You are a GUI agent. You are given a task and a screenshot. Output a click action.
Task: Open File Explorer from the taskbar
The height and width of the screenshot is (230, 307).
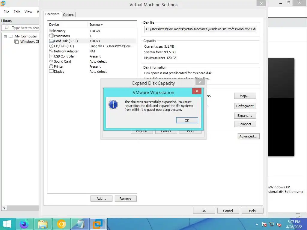43,224
